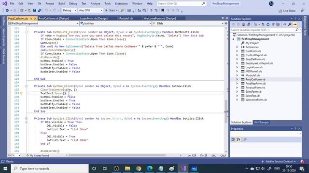Open Visual Studio from the taskbar
This screenshot has width=309, height=173.
point(183,169)
